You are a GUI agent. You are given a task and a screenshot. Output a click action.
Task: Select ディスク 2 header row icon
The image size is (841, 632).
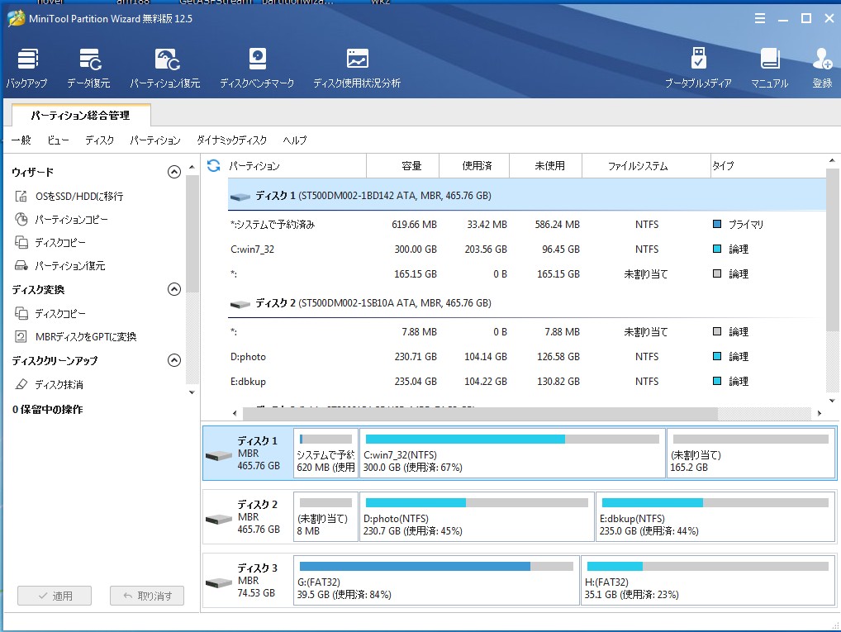coord(240,304)
